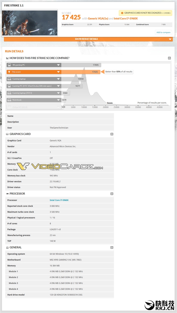The height and width of the screenshot is (313, 177).
Task: Click the Add to compare button
Action: point(163,32)
